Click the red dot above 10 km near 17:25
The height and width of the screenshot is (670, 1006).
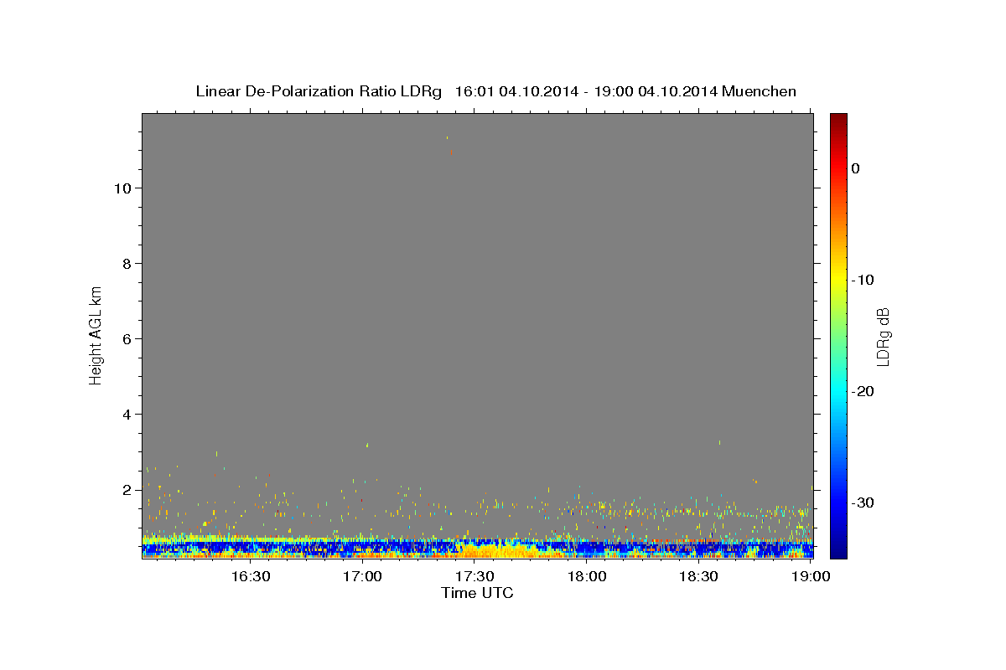click(451, 153)
